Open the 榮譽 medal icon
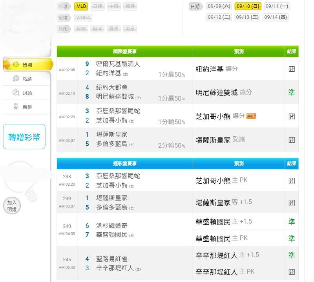This screenshot has width=314, height=282. point(16,107)
